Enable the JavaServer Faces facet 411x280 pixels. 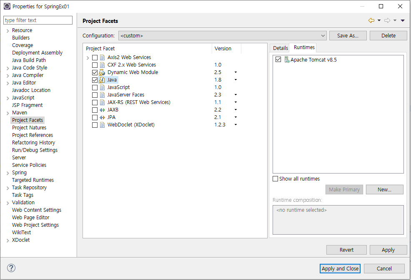[x=95, y=95]
